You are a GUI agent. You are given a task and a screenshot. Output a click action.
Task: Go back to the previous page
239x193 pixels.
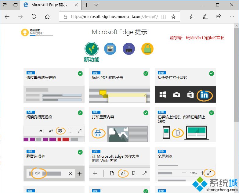[x=7, y=16]
